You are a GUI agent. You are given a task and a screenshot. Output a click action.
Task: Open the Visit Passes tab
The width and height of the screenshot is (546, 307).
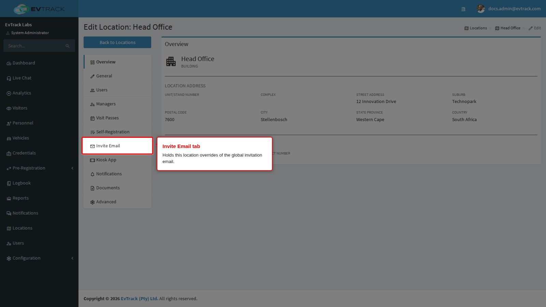click(x=117, y=118)
